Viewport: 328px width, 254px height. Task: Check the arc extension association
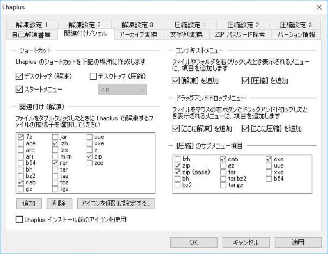pos(21,150)
